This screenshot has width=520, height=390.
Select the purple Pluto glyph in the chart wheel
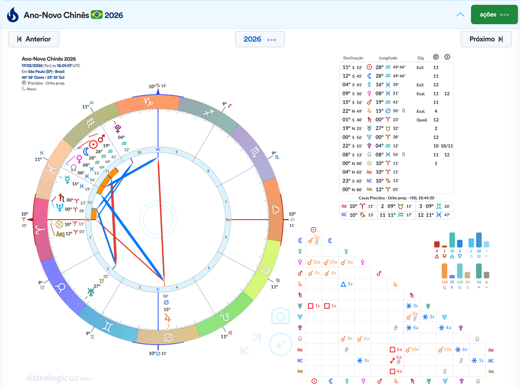118,128
